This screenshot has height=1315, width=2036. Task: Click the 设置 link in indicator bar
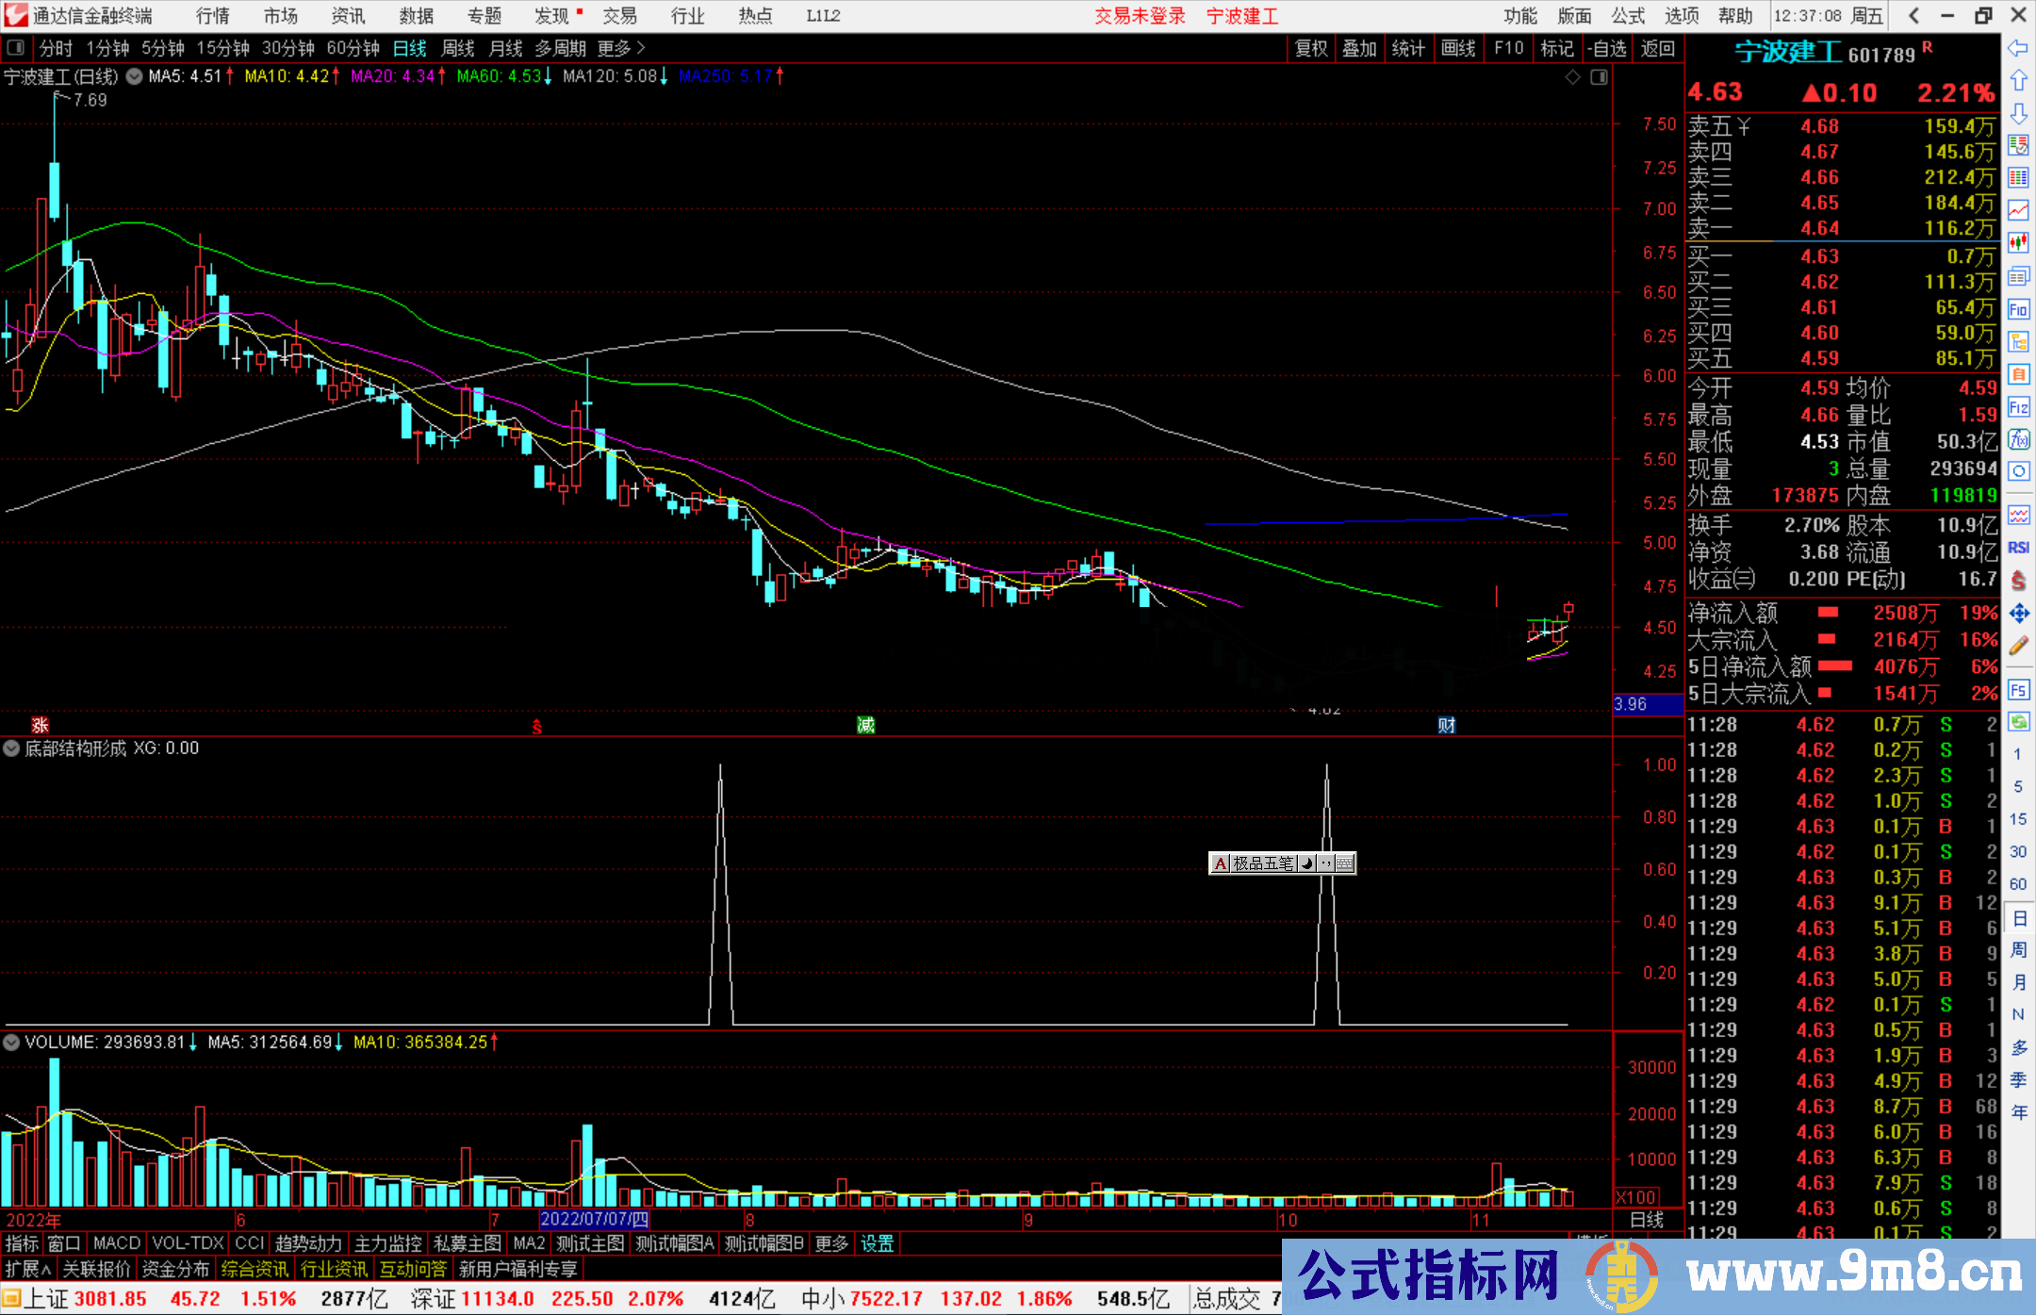point(877,1243)
